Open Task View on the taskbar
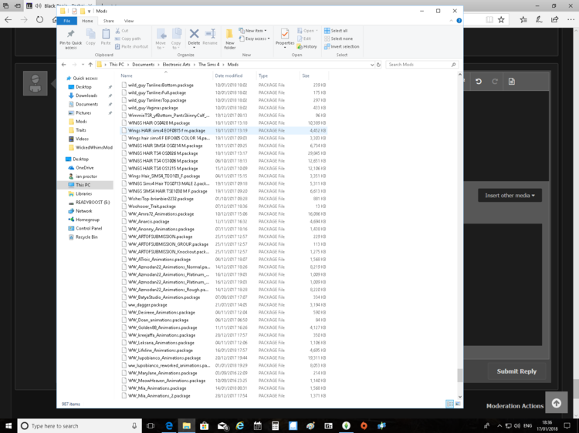 coord(151,426)
